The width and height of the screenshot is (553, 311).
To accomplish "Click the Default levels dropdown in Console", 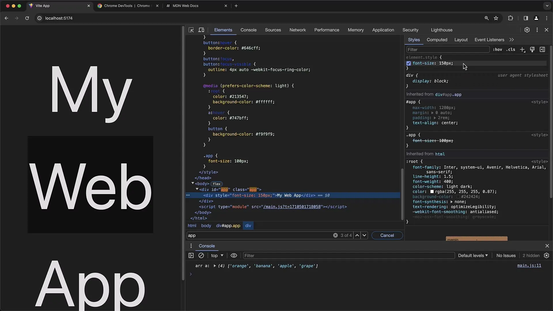I will (x=472, y=255).
